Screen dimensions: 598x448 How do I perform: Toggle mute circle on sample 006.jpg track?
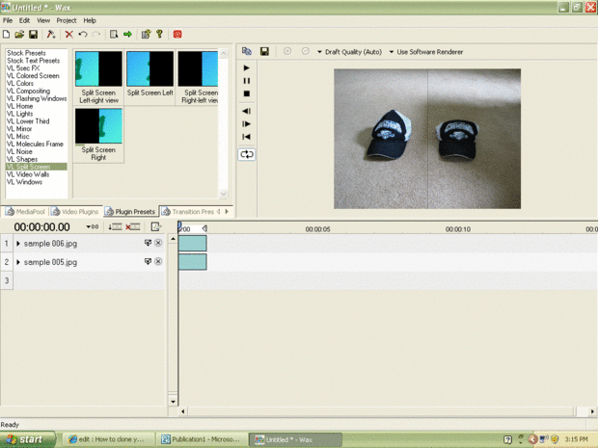tap(158, 243)
